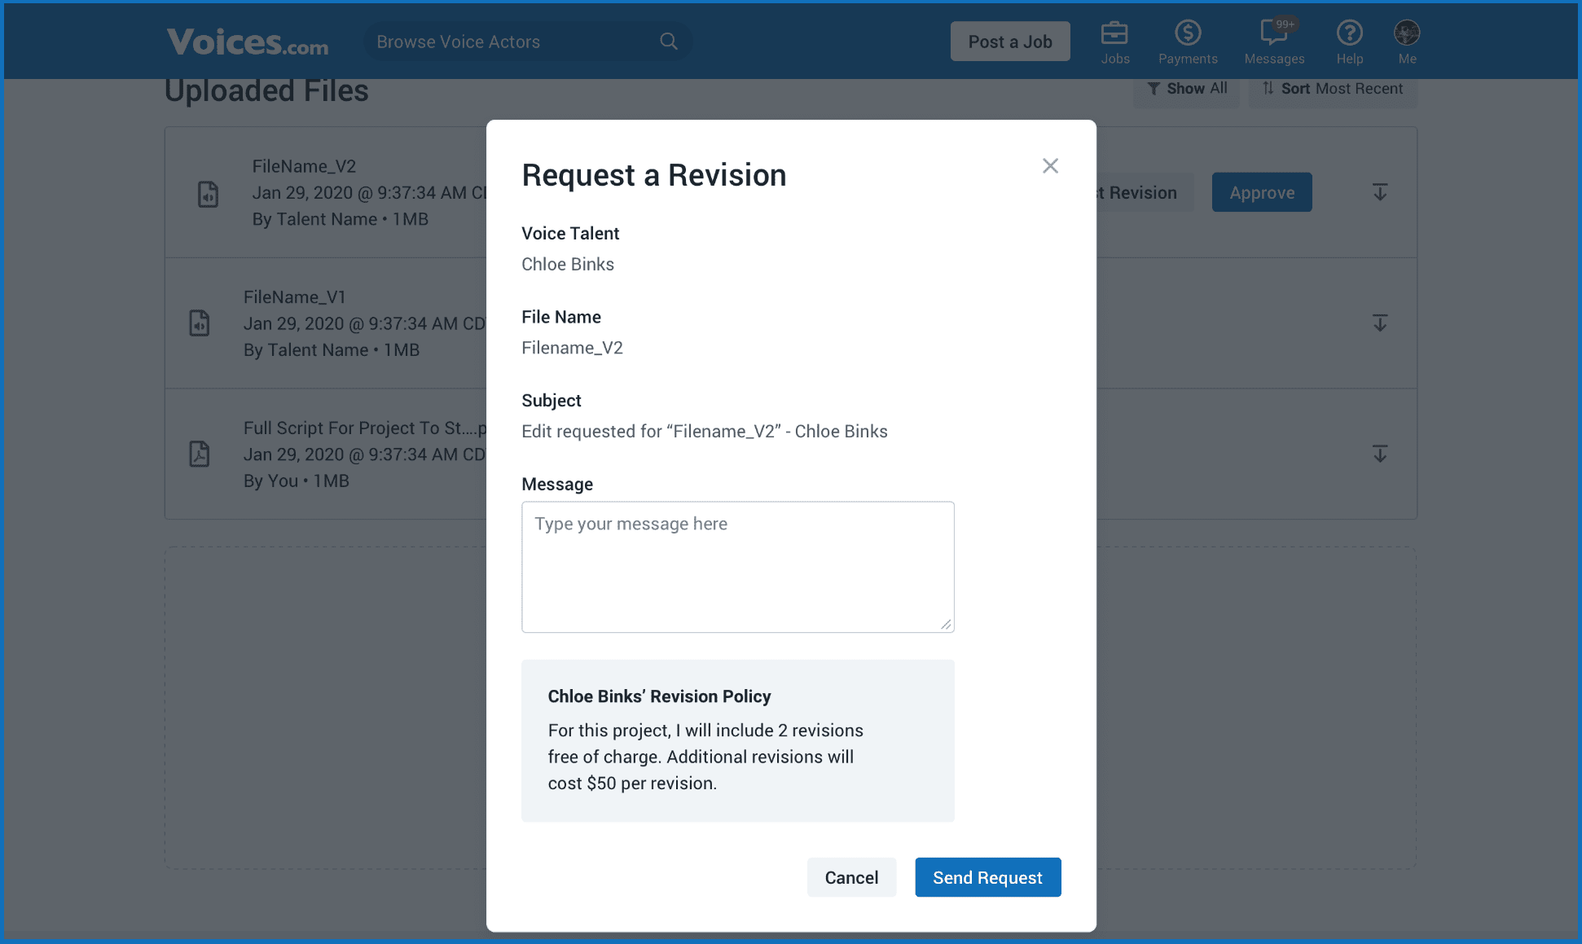This screenshot has height=944, width=1582.
Task: Click the FileName_V1 audio file icon
Action: 200,323
